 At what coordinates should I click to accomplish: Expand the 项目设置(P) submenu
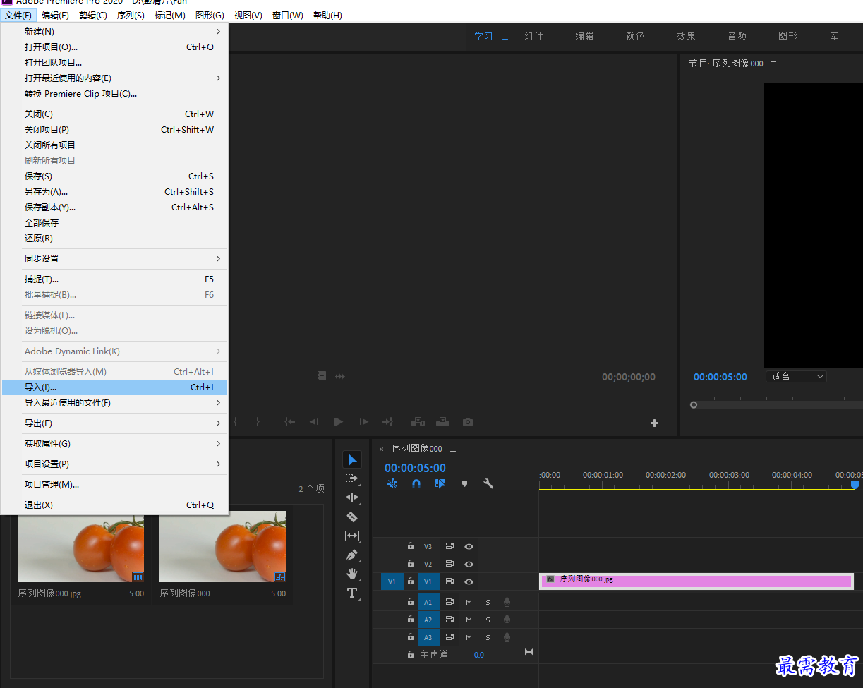pos(114,464)
